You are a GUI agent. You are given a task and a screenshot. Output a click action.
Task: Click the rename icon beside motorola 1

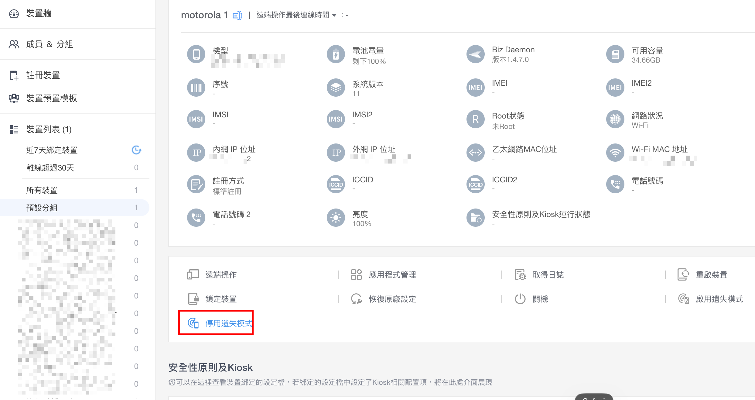click(x=237, y=15)
